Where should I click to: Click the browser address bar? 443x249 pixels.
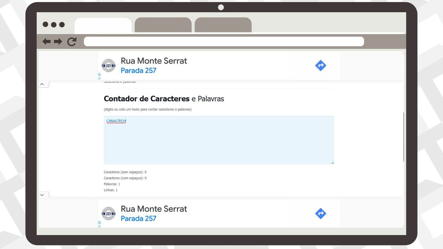(224, 41)
